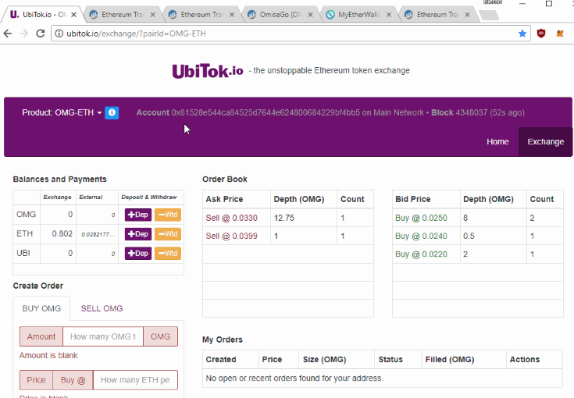574x398 pixels.
Task: Switch to the last Ethereum Transaction tab
Action: tap(437, 15)
